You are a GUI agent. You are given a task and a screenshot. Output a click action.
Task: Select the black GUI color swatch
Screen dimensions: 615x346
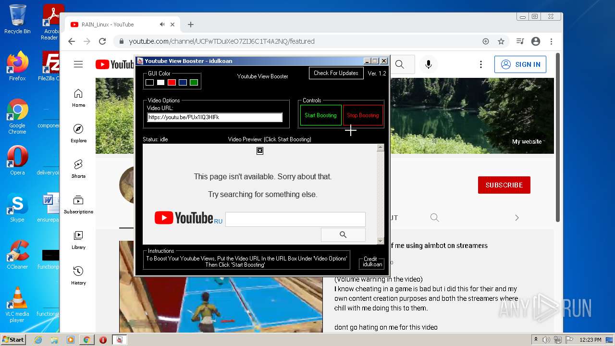point(149,83)
